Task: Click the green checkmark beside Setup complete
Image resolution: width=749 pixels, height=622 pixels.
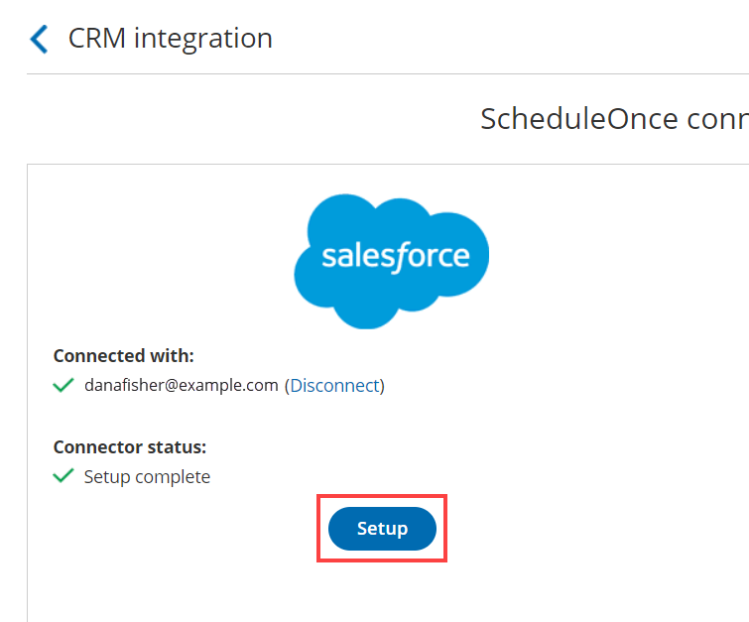Action: pyautogui.click(x=63, y=476)
